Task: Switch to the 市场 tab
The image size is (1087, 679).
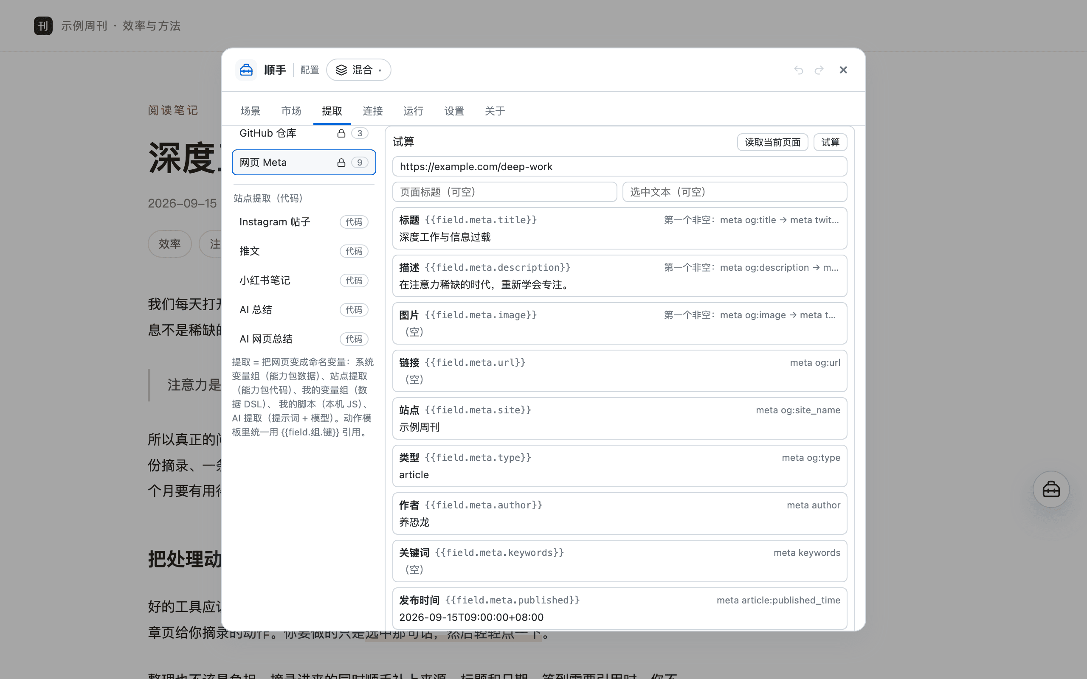Action: click(x=291, y=111)
